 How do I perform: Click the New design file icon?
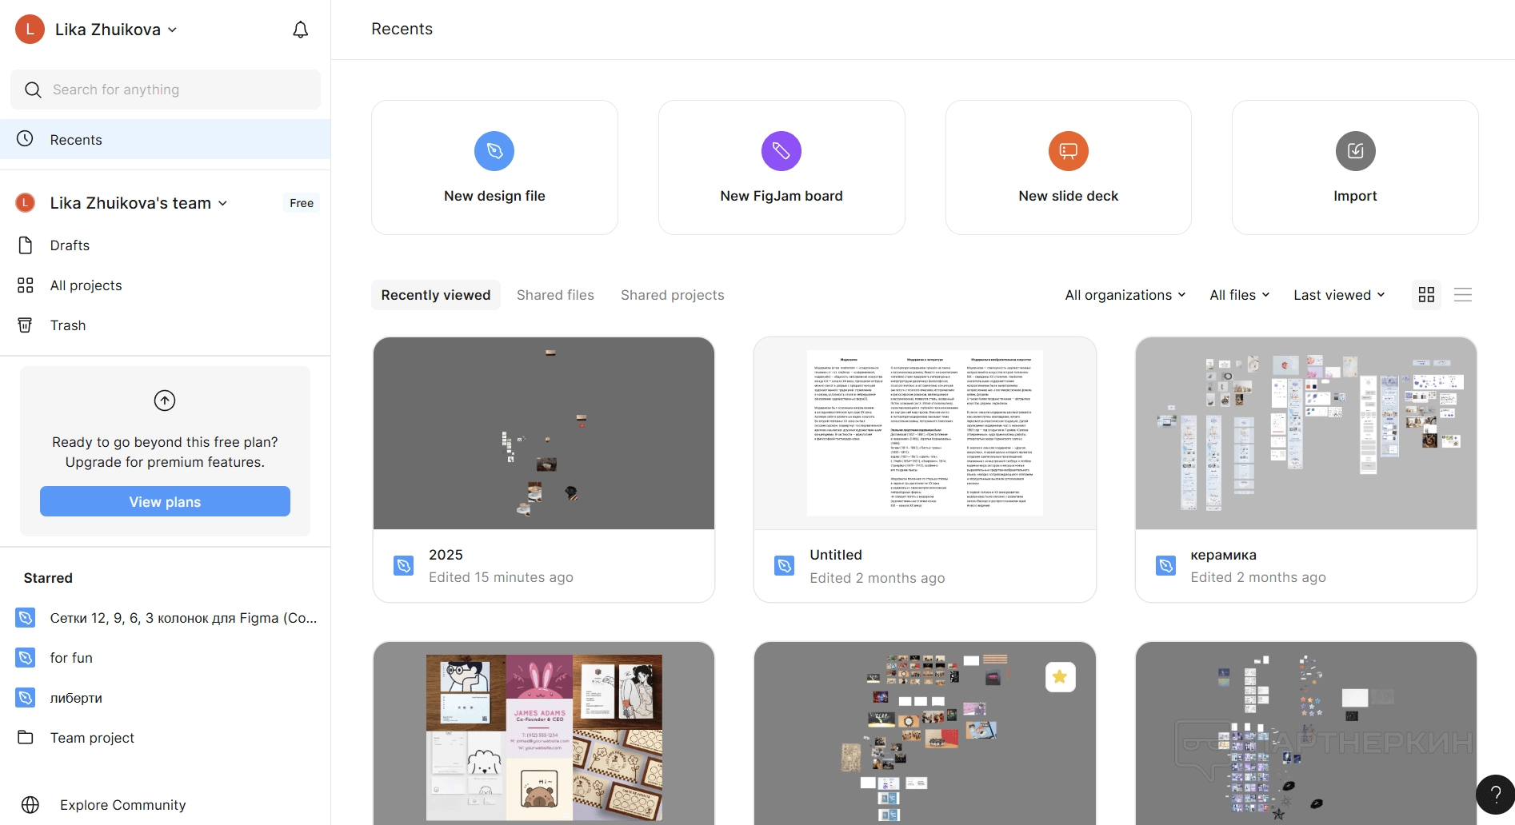coord(494,151)
